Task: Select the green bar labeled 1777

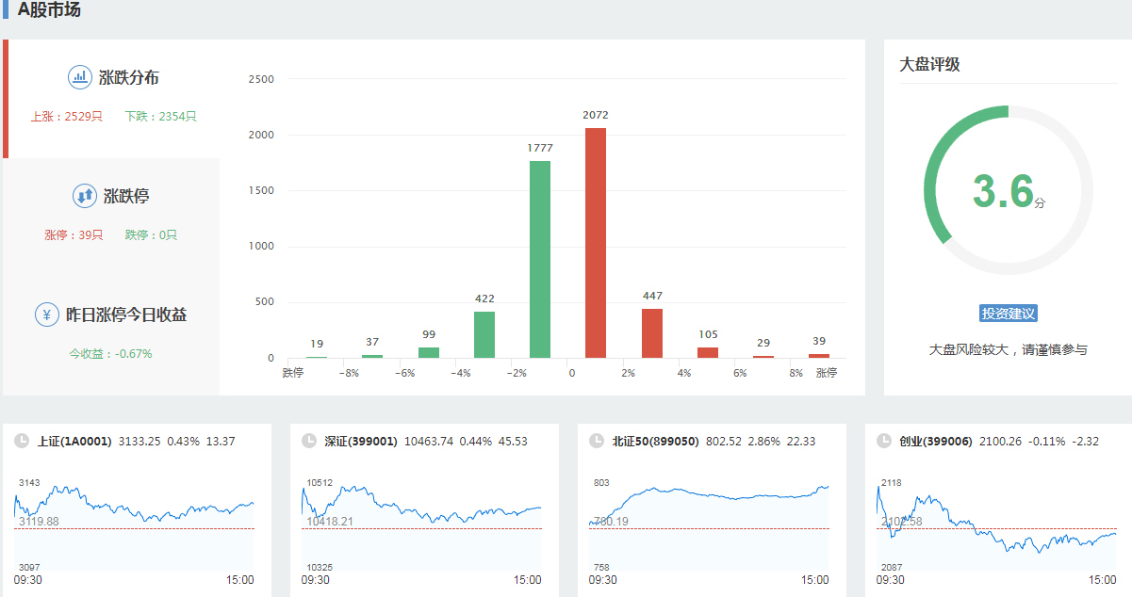Action: click(x=540, y=259)
